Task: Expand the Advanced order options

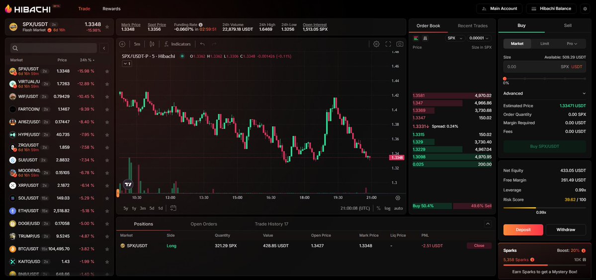Action: click(x=544, y=93)
